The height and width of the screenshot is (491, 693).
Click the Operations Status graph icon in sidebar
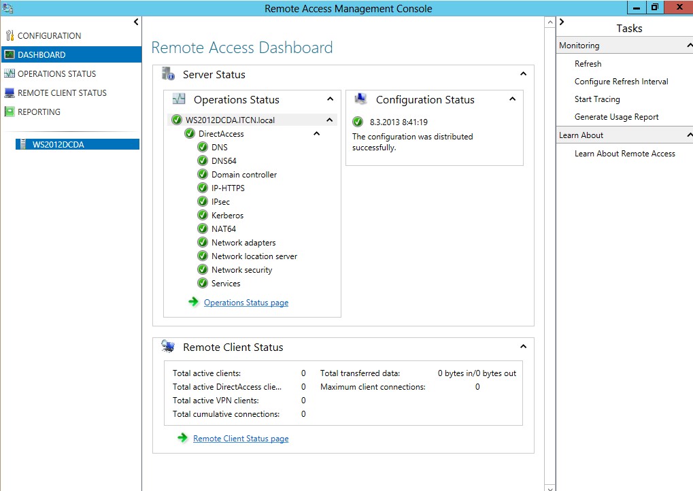coord(9,73)
